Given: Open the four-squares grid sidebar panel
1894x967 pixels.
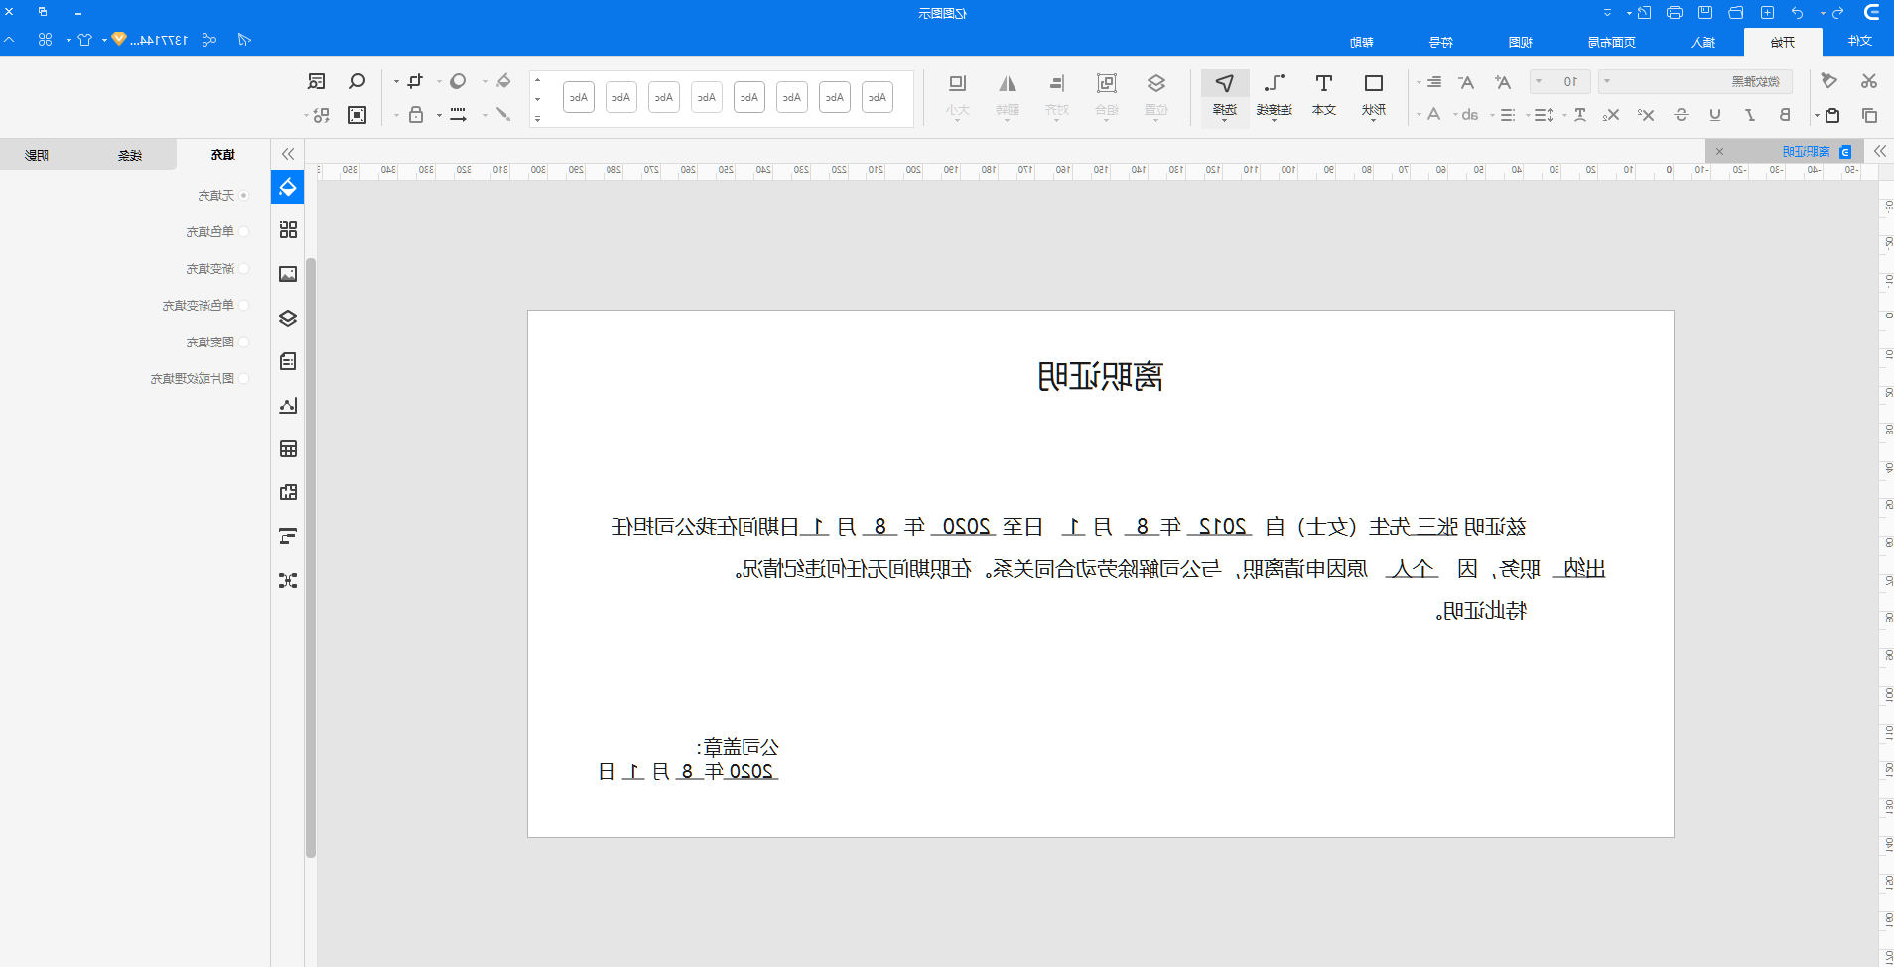Looking at the screenshot, I should point(288,230).
